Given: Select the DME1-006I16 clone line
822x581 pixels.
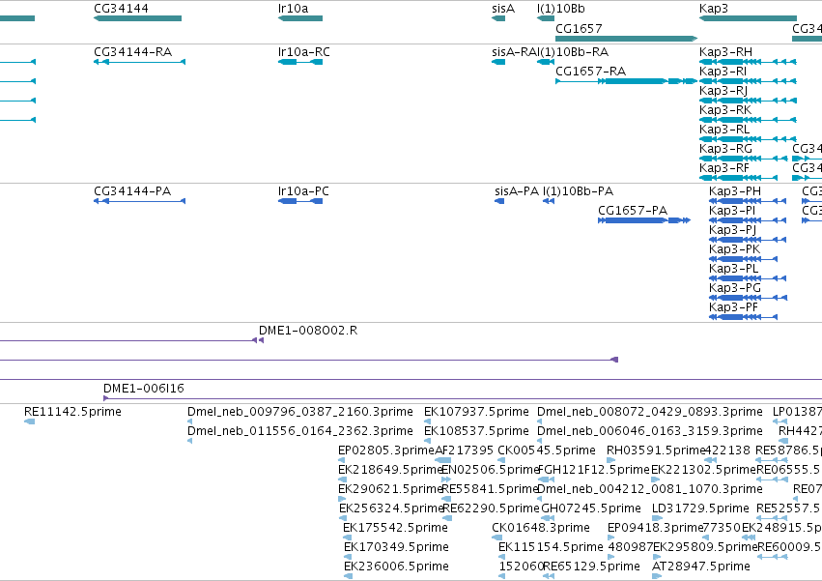Looking at the screenshot, I should (x=463, y=398).
